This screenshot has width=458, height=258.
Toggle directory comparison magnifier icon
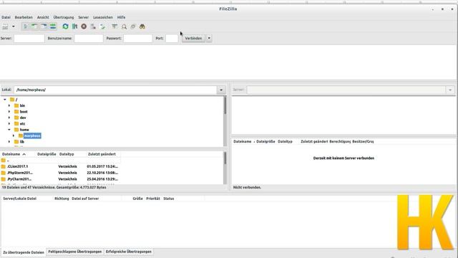pyautogui.click(x=124, y=27)
